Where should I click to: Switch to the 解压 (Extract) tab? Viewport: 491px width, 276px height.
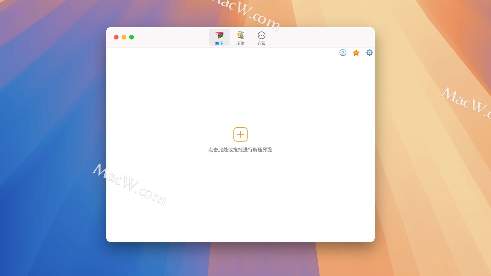[219, 38]
